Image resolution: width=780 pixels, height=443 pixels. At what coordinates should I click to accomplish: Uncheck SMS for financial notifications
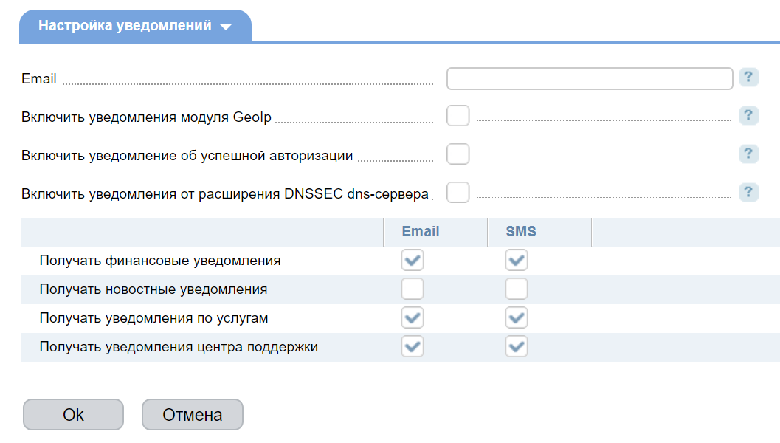point(517,260)
